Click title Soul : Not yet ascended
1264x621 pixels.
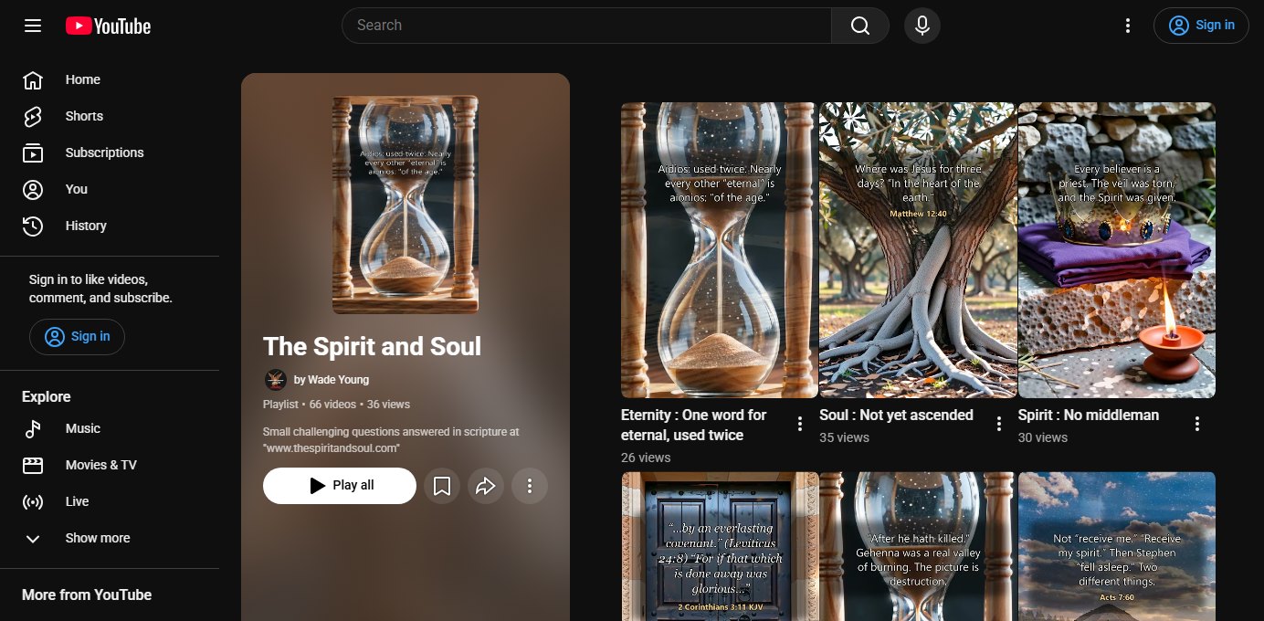click(x=896, y=415)
